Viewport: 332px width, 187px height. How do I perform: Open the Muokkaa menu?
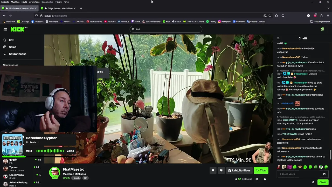point(15,2)
